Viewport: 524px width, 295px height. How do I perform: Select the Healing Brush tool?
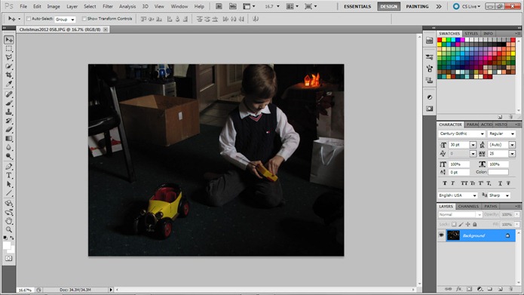9,94
